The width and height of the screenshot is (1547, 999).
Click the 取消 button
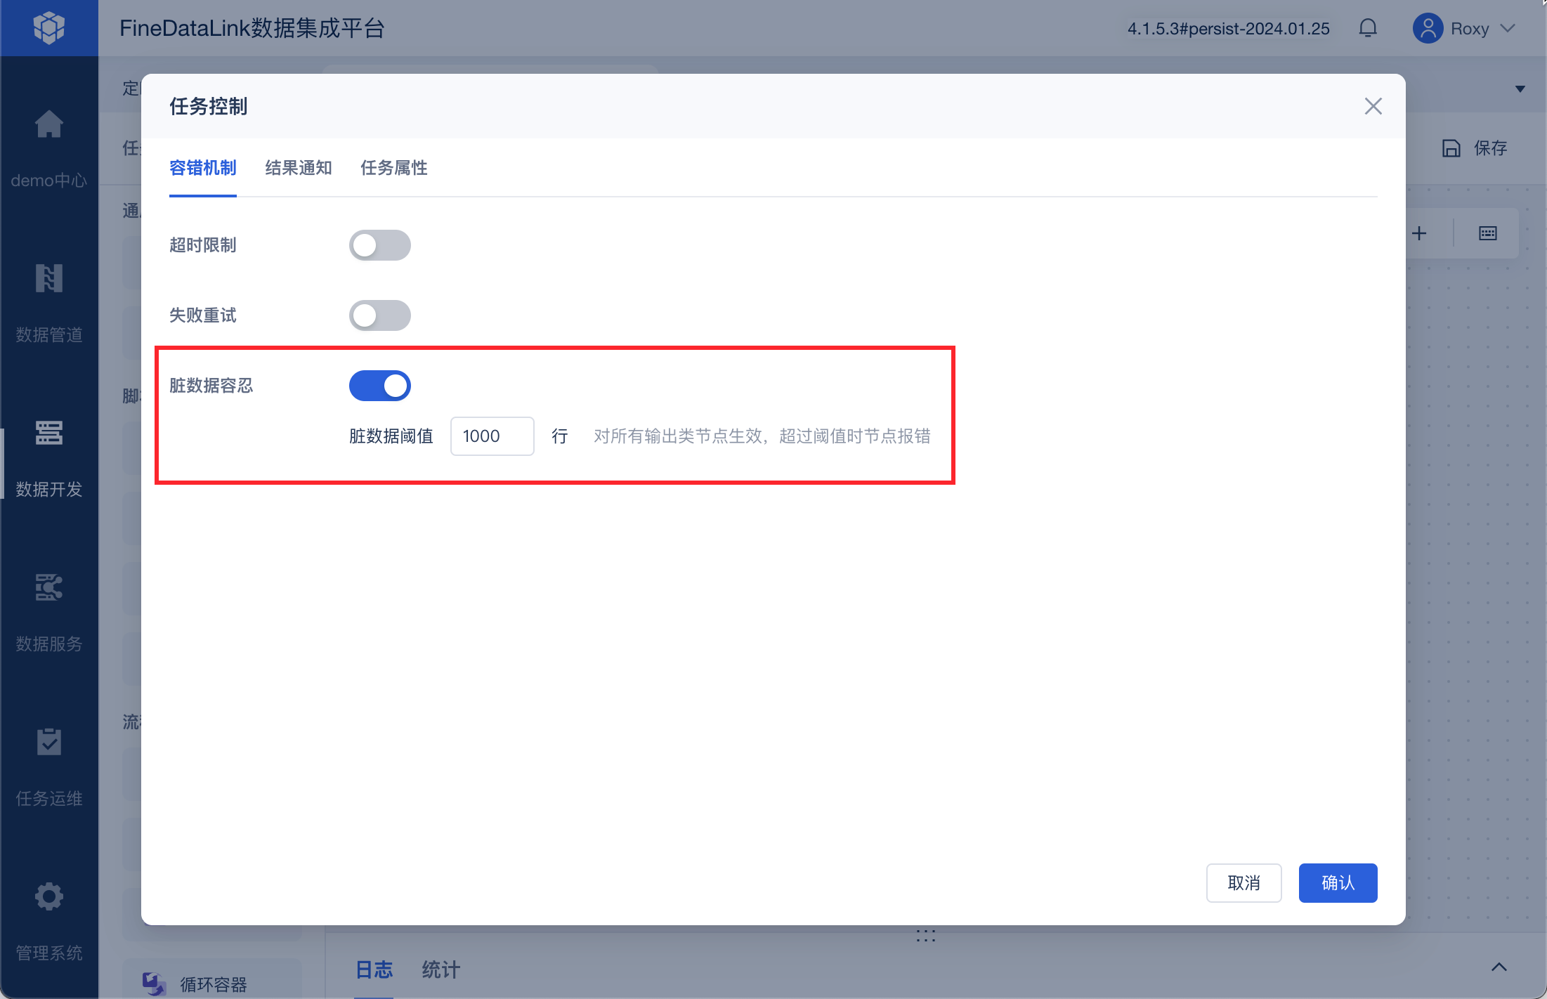1243,883
